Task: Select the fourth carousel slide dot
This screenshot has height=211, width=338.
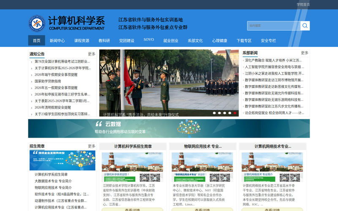Action: point(230,113)
